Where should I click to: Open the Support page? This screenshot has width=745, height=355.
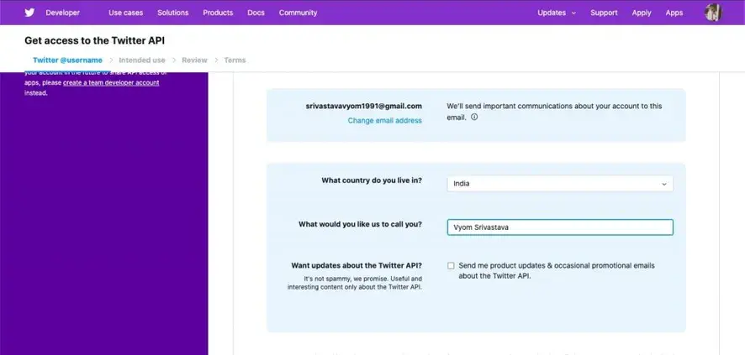point(604,13)
